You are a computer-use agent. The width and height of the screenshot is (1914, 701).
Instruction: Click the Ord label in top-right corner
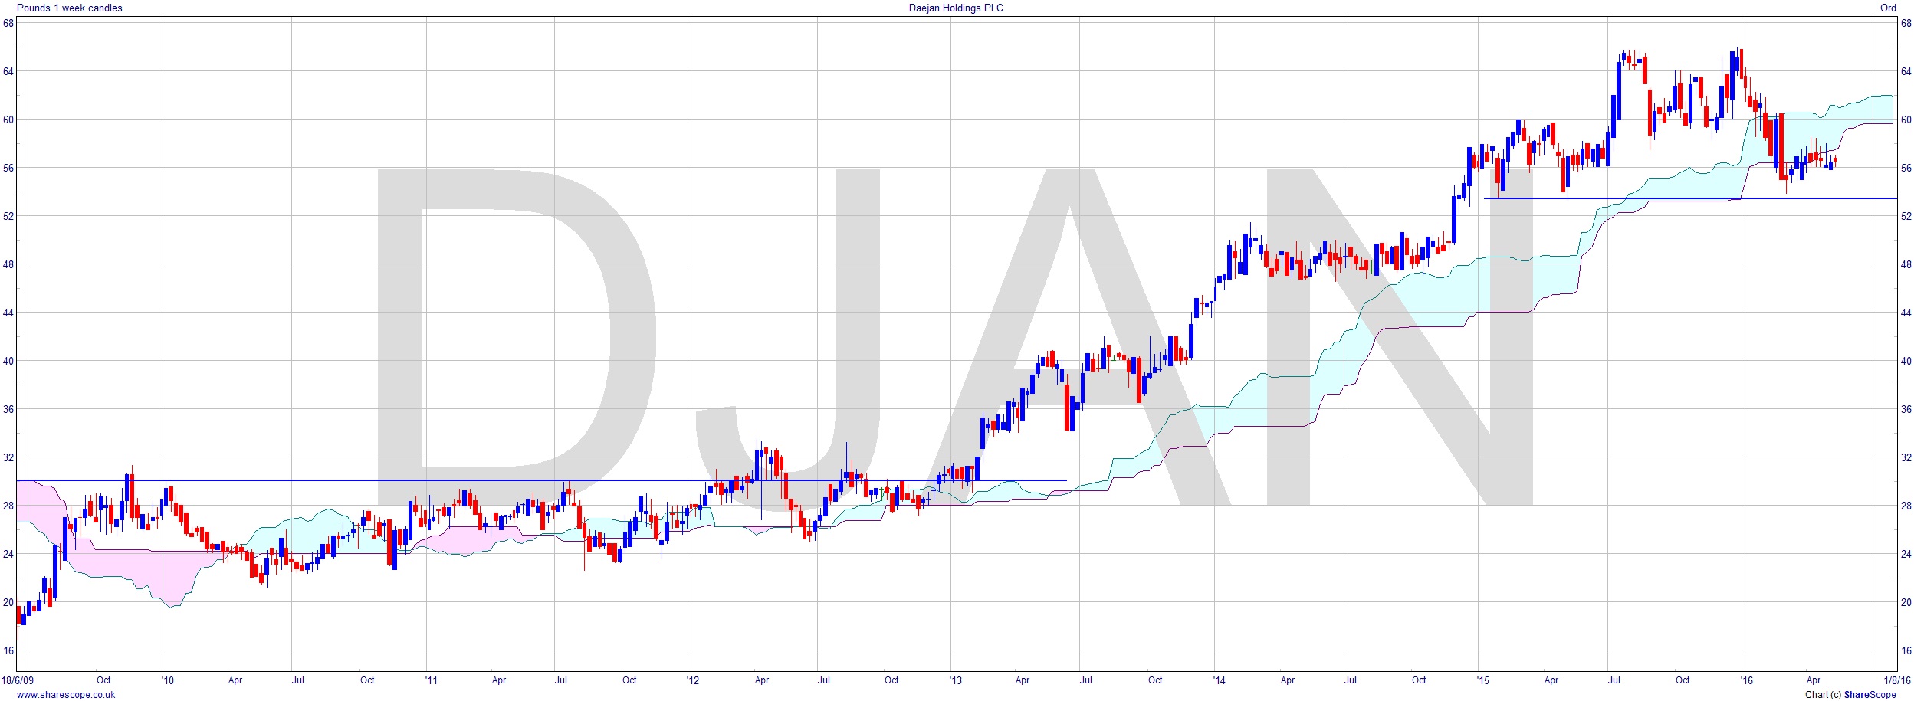pyautogui.click(x=1888, y=8)
